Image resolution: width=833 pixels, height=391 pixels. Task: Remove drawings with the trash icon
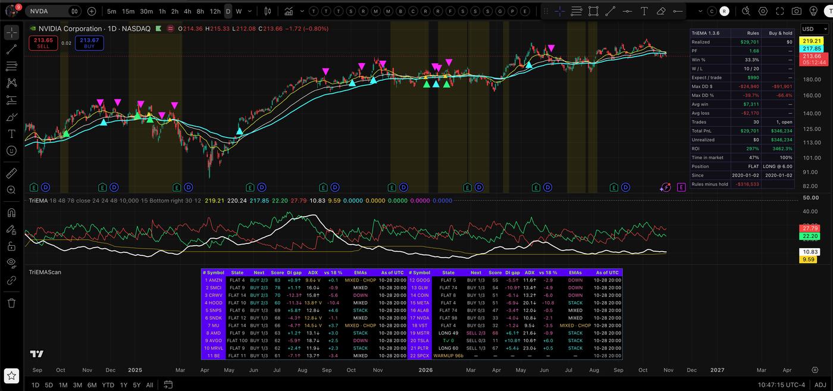click(11, 303)
